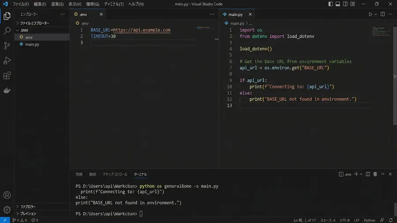Click the terminal command prompt input
The width and height of the screenshot is (397, 223).
click(x=141, y=214)
